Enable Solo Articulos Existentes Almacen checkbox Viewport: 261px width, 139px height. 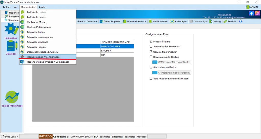point(151,78)
